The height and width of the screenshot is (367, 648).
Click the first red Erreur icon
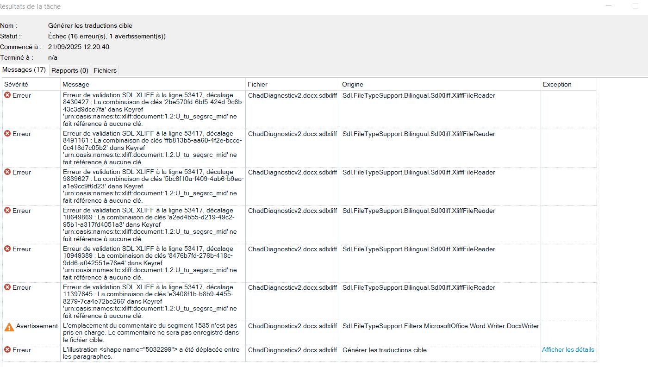click(6, 95)
